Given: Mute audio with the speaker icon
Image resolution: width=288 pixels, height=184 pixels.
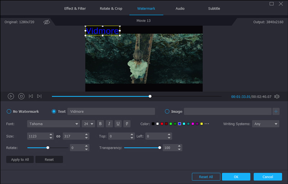Looking at the screenshot, I should pyautogui.click(x=276, y=96).
